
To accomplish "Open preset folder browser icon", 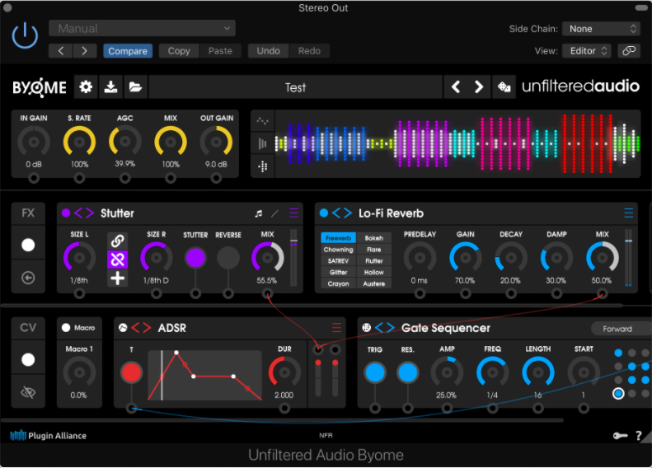I will (x=135, y=87).
